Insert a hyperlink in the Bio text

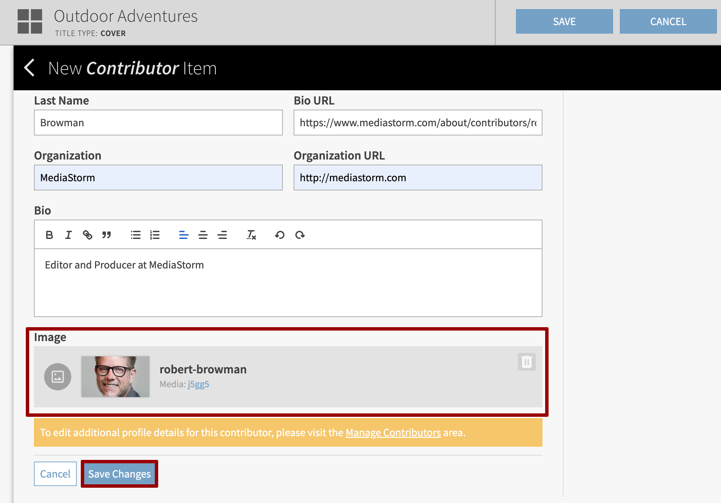(88, 235)
